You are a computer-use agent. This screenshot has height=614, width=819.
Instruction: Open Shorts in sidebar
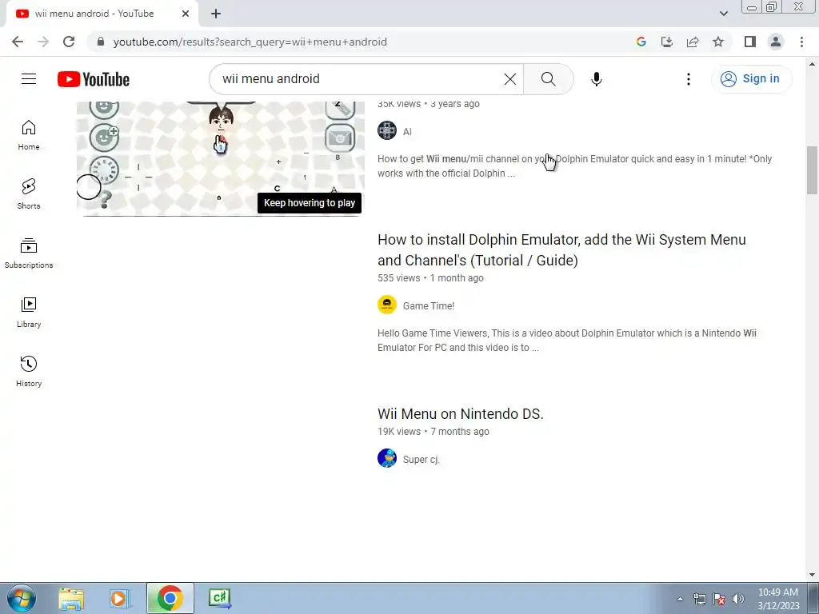(29, 193)
